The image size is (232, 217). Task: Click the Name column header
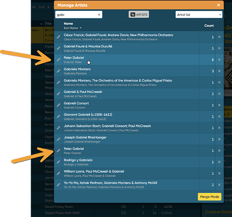[x=69, y=23]
